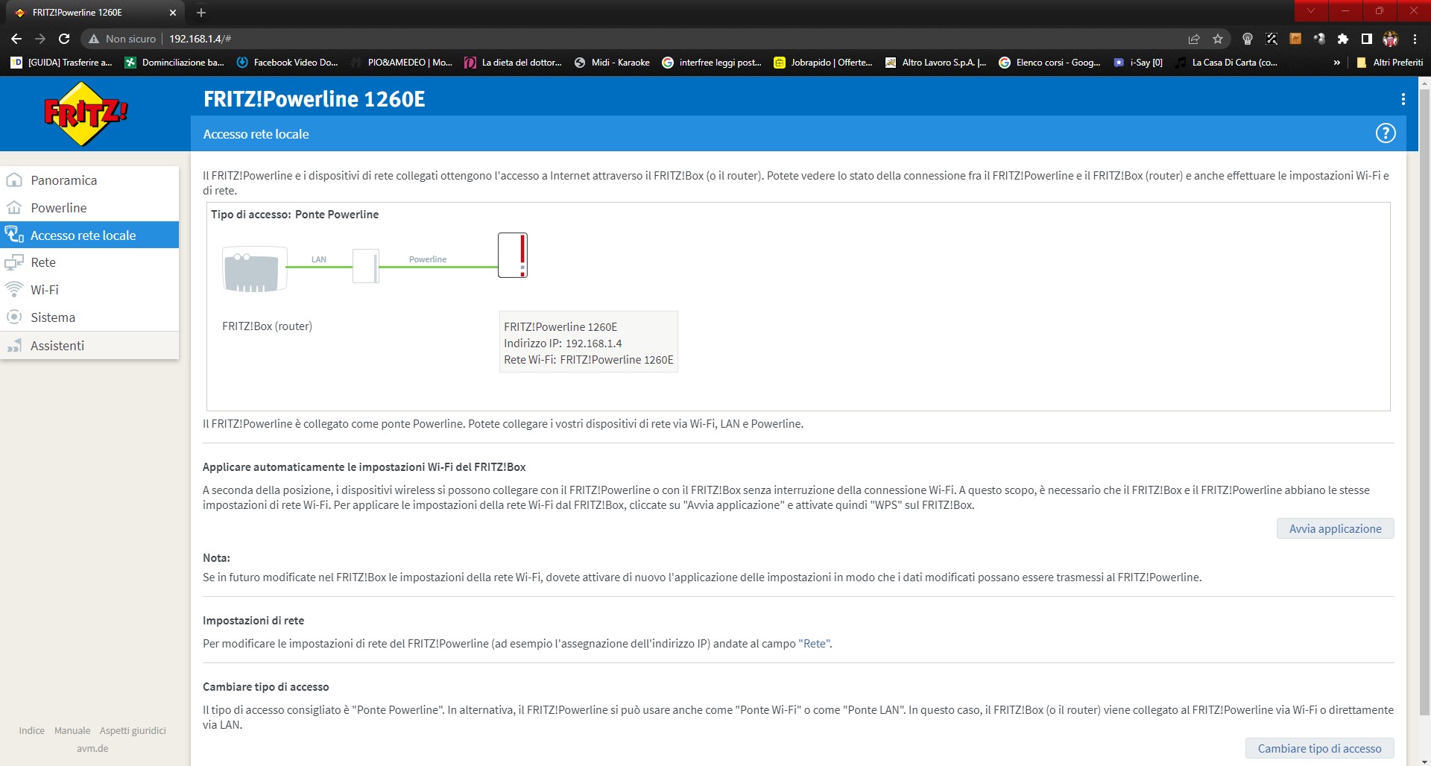Screen dimensions: 1431x766
Task: Open the Elenco corsi - Goog... bookmark
Action: pyautogui.click(x=1049, y=63)
